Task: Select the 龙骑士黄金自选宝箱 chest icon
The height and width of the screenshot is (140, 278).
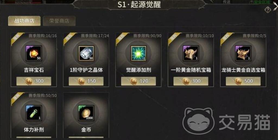Action: (x=243, y=53)
